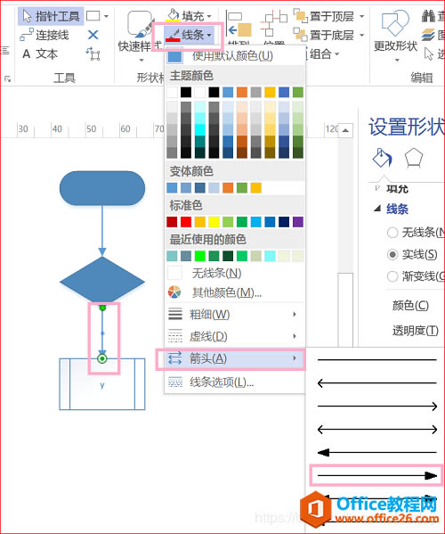Select No Line (无线条) radio button

(x=392, y=233)
